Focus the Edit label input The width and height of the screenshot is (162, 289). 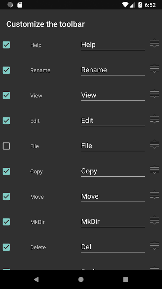coord(113,121)
